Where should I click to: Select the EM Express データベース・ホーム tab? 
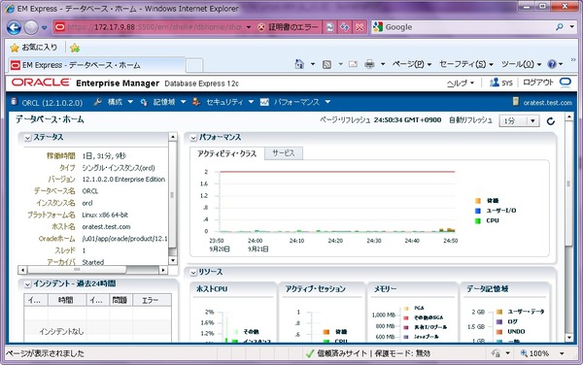(x=96, y=65)
